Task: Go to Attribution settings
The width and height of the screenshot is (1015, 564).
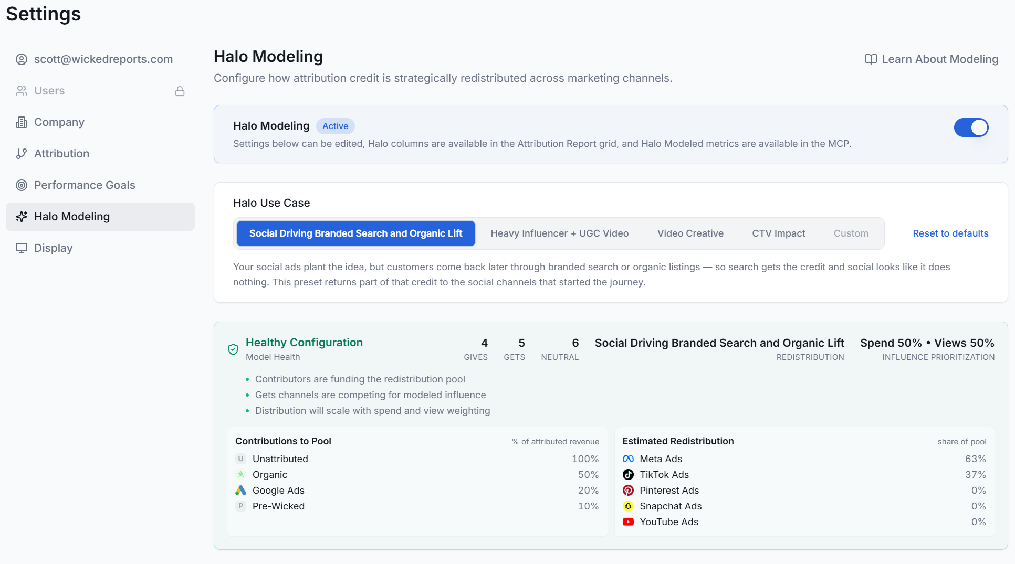Action: [100, 154]
